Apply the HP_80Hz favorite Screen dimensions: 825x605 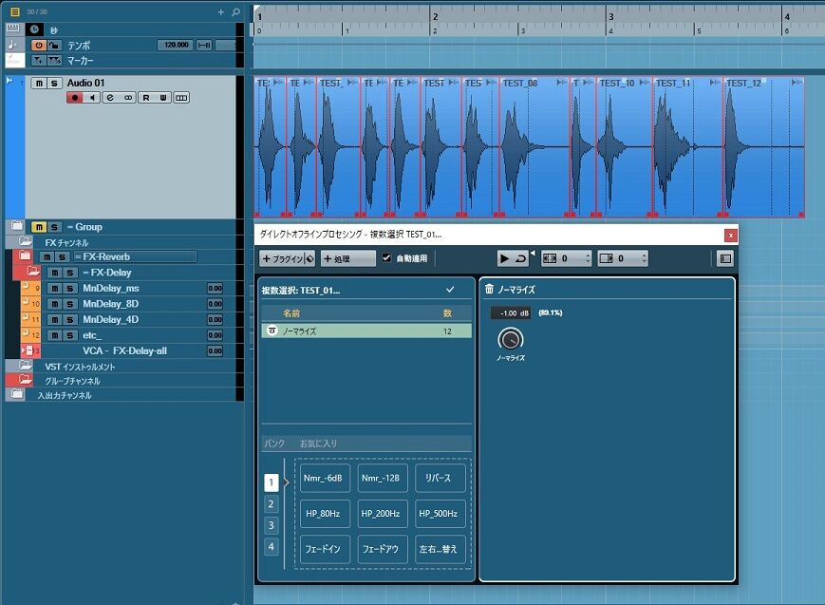tap(325, 514)
